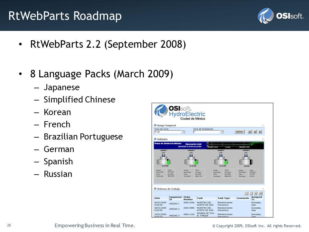Screen dimensions: 309x232
Task: Click the Aplicar button
Action: (x=239, y=131)
